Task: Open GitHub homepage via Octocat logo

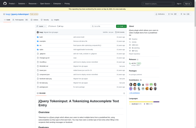Action: [5, 4]
